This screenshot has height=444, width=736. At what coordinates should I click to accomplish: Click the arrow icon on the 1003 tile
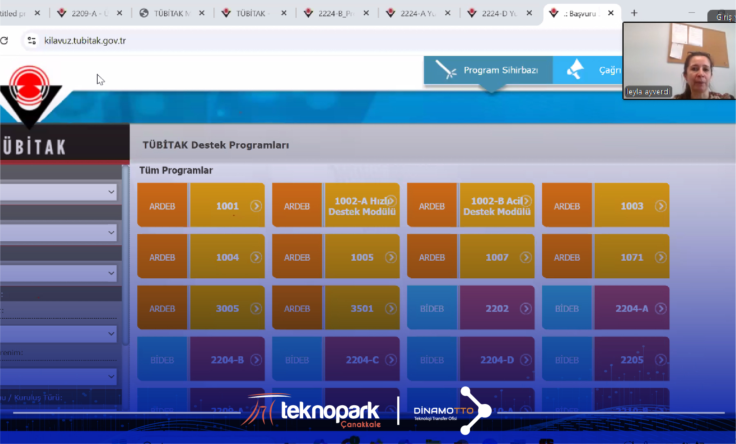point(660,206)
